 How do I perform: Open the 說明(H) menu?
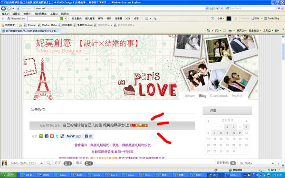[65, 14]
